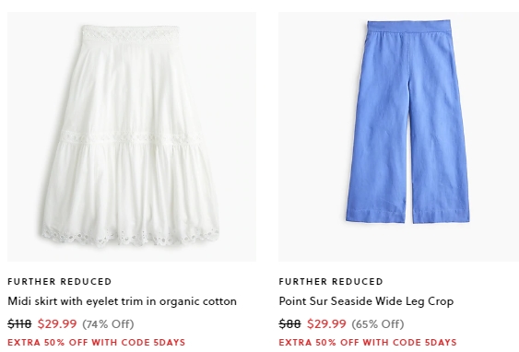519x352 pixels.
Task: Open 'Midi skirt with eyelet trim' product link
Action: [122, 301]
